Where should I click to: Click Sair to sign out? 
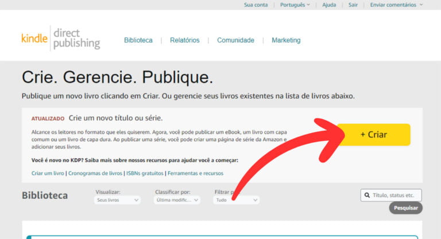pos(353,5)
